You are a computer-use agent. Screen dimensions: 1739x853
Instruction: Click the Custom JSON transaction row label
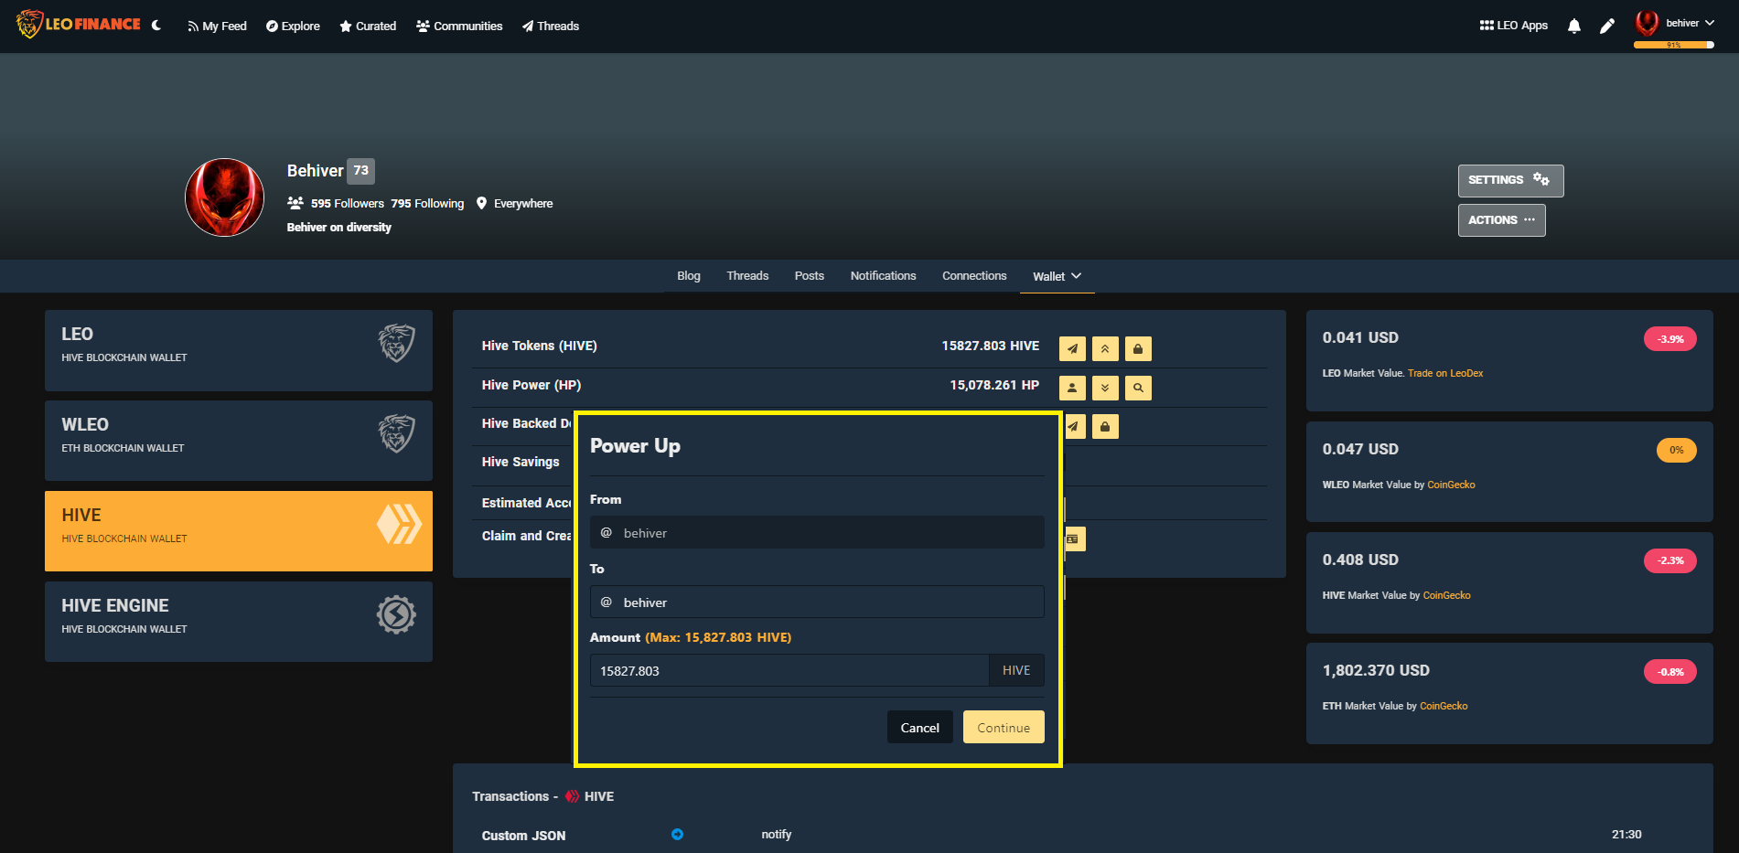click(x=523, y=836)
